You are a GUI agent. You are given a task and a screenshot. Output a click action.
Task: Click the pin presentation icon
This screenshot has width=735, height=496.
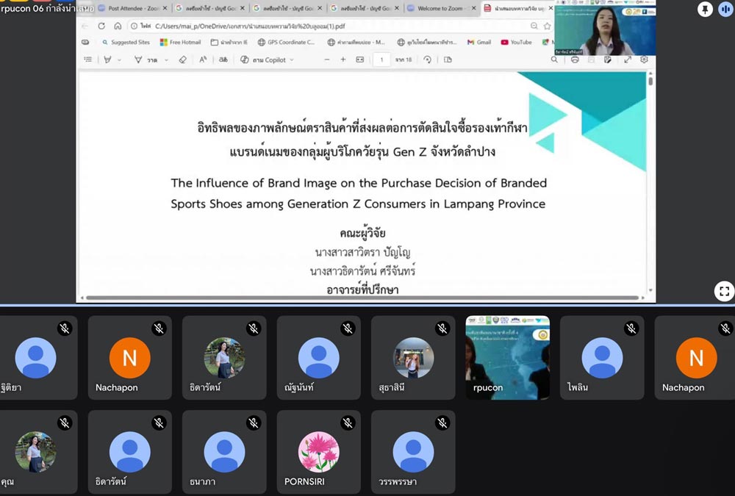[706, 9]
